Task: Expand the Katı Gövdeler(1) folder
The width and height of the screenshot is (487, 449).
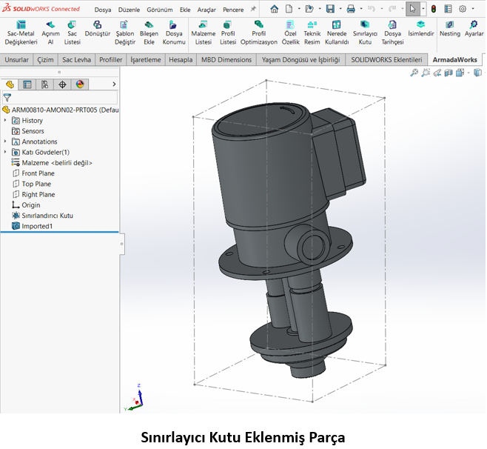Action: coord(6,152)
